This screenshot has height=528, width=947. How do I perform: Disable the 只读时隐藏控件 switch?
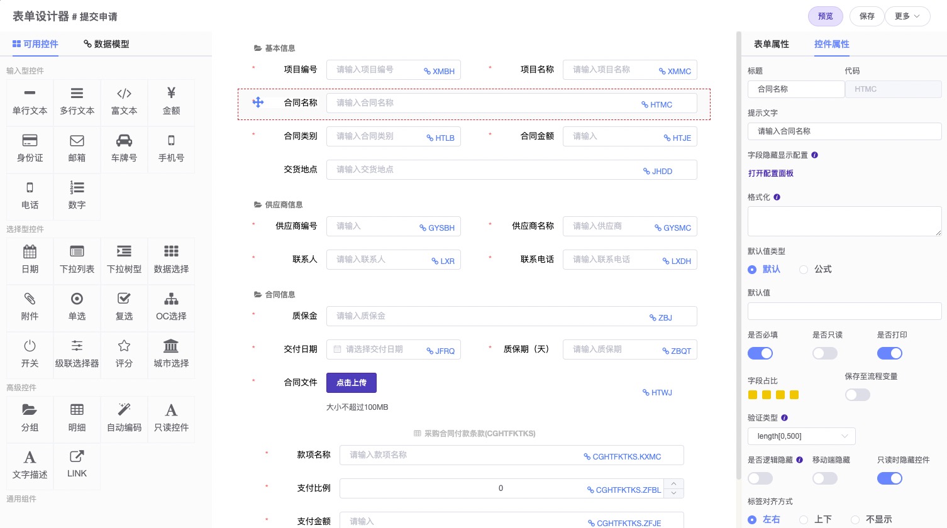pyautogui.click(x=890, y=478)
